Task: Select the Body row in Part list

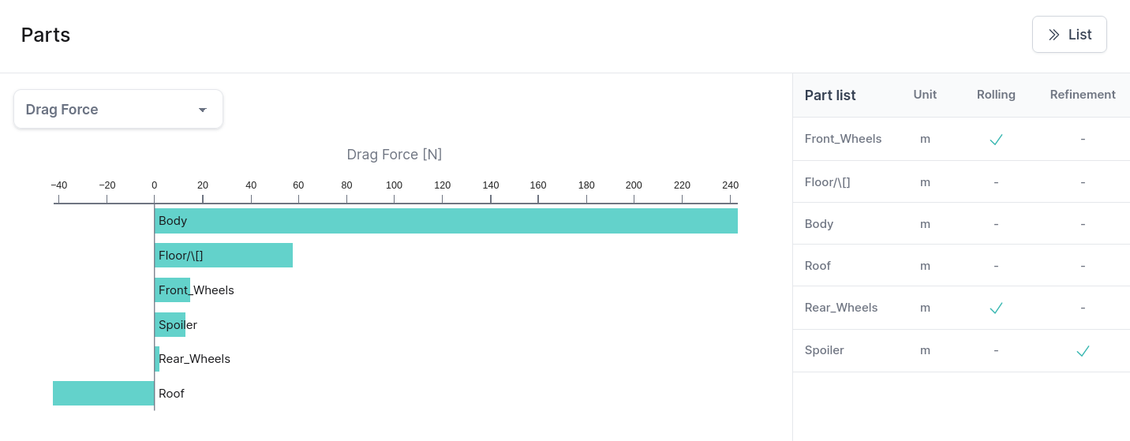Action: [x=819, y=224]
